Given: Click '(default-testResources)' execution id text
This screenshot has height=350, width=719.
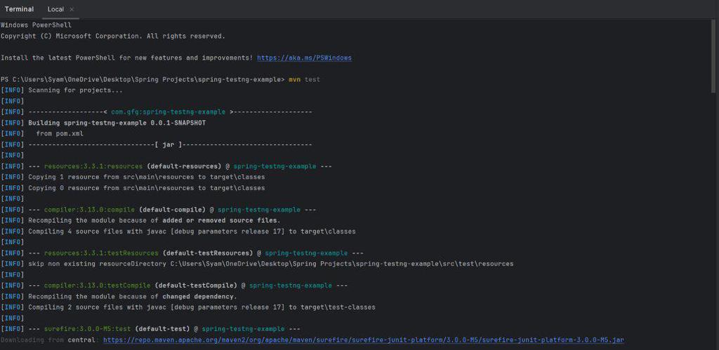Looking at the screenshot, I should point(208,253).
